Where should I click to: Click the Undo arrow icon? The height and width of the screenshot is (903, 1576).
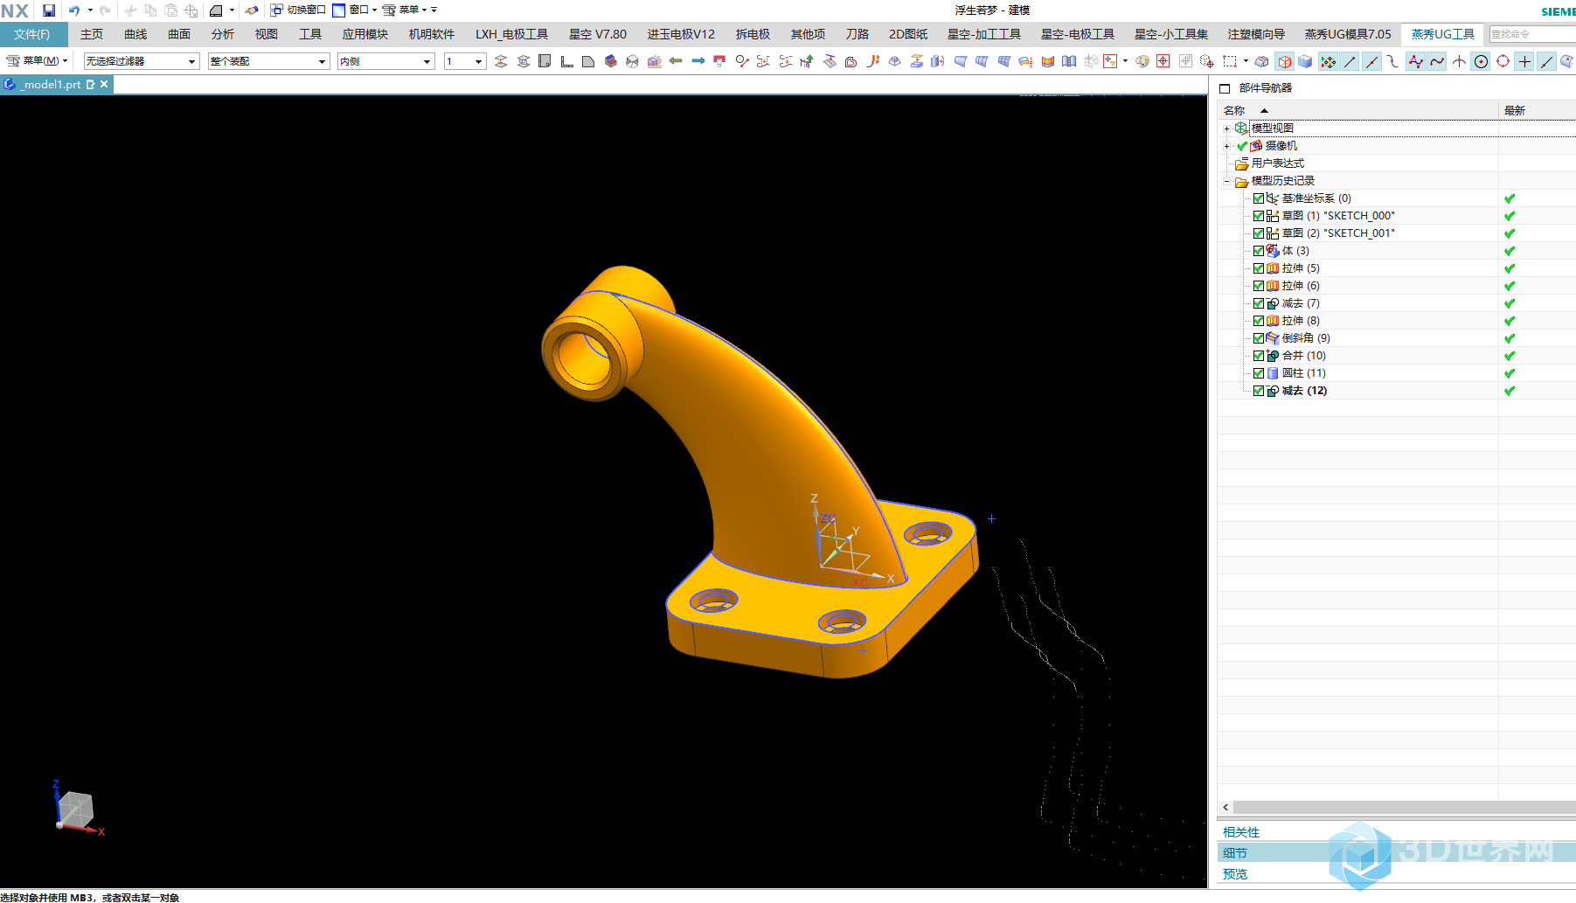coord(74,10)
